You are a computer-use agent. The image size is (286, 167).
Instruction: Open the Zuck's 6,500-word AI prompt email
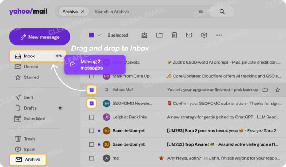click(224, 63)
